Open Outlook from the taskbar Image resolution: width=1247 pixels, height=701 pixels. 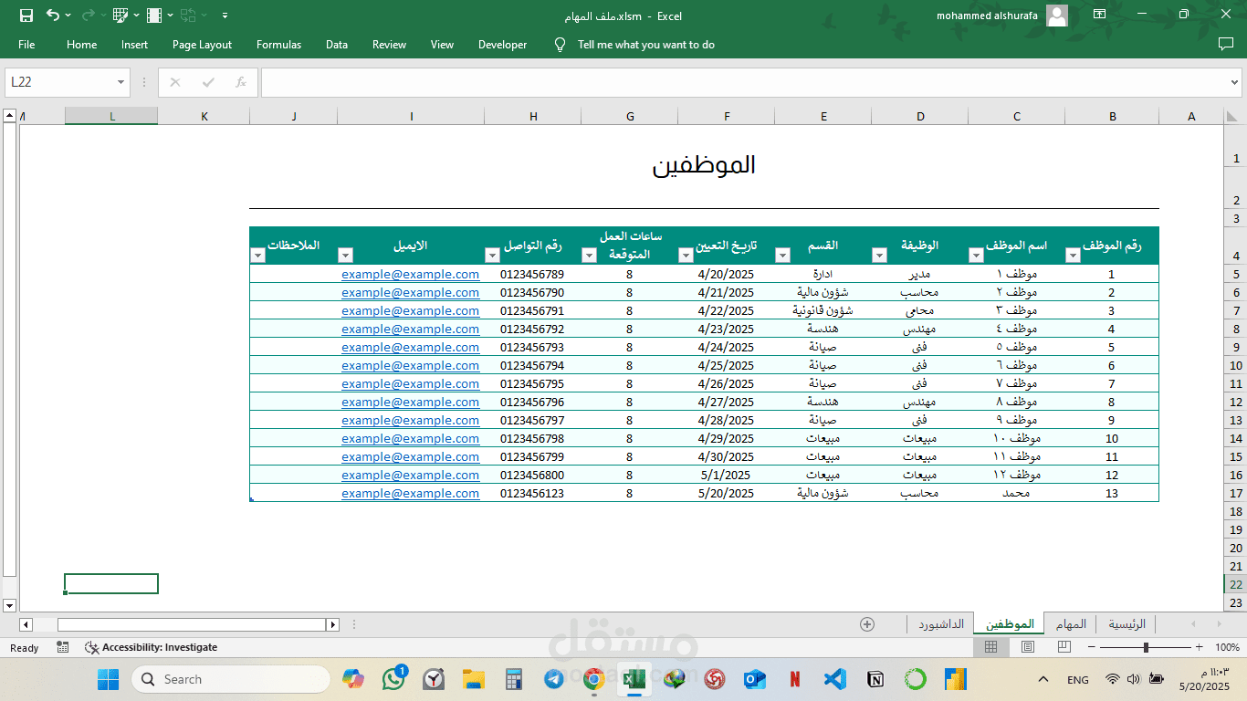tap(755, 679)
